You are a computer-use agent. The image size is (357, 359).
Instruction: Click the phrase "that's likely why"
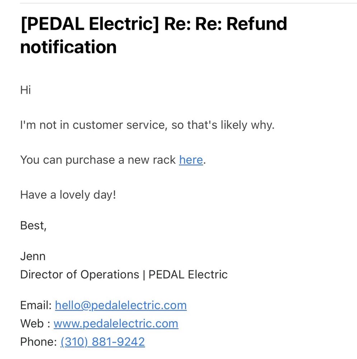(x=230, y=125)
